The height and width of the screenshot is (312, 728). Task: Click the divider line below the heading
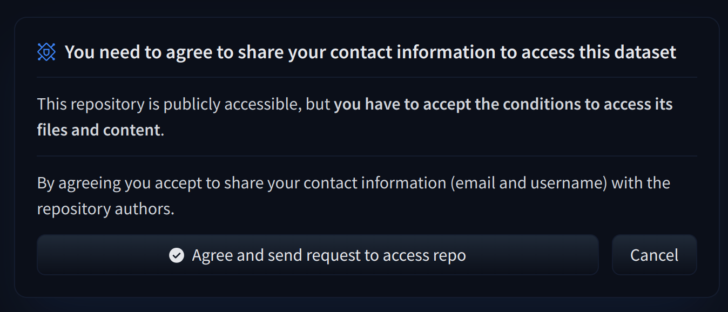[x=367, y=77]
